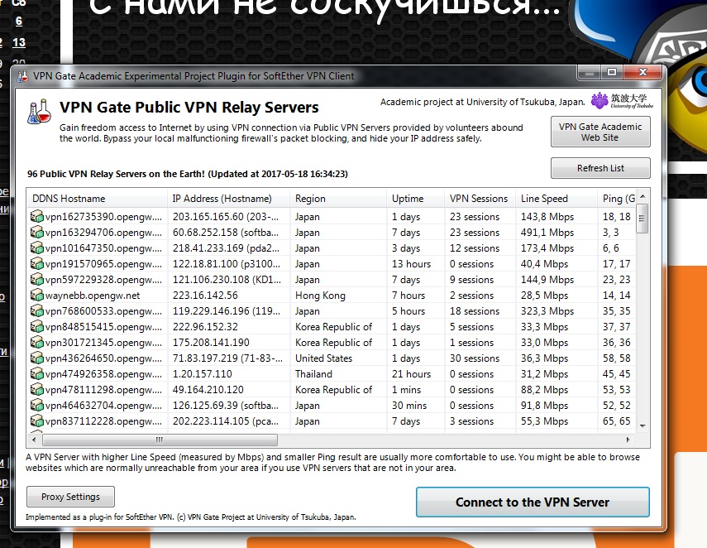Click server icon for vpn478111298 row
Screen dimensions: 707x548
click(36, 390)
